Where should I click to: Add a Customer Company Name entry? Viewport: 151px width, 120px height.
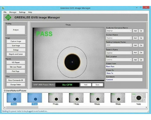tap(135, 31)
